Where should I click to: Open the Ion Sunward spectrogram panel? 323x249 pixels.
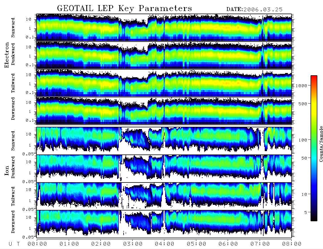coord(164,141)
